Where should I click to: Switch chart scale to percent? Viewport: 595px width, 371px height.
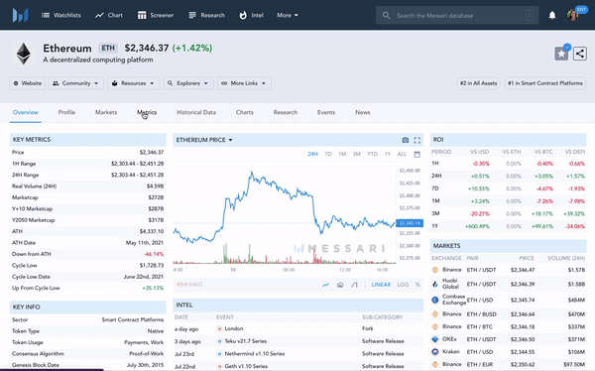[417, 285]
